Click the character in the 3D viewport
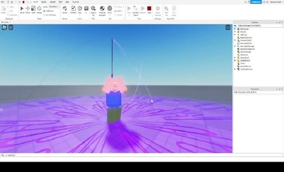Image resolution: width=284 pixels, height=172 pixels. [x=114, y=100]
